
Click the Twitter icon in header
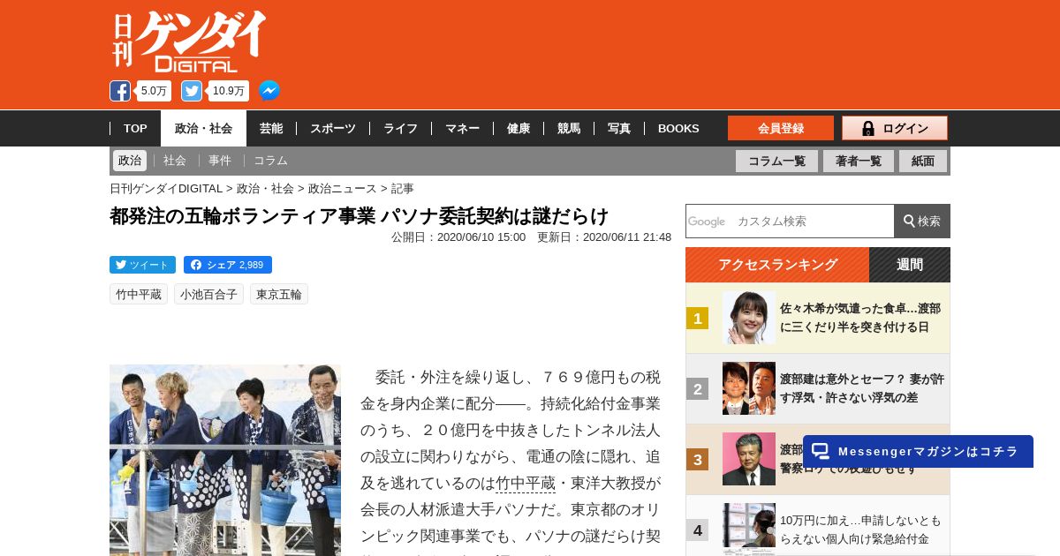tap(192, 91)
